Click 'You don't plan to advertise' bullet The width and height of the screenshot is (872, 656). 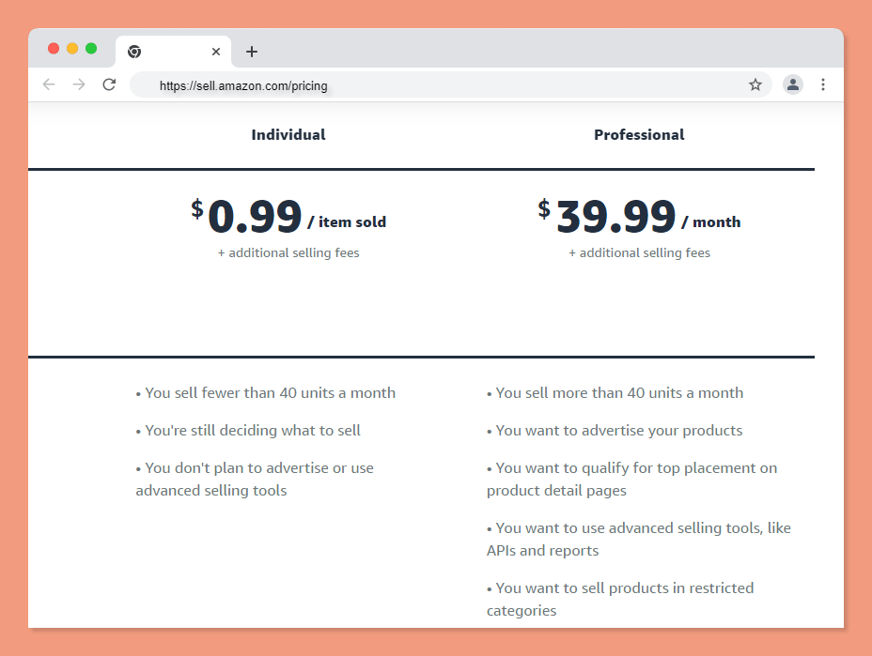(255, 480)
